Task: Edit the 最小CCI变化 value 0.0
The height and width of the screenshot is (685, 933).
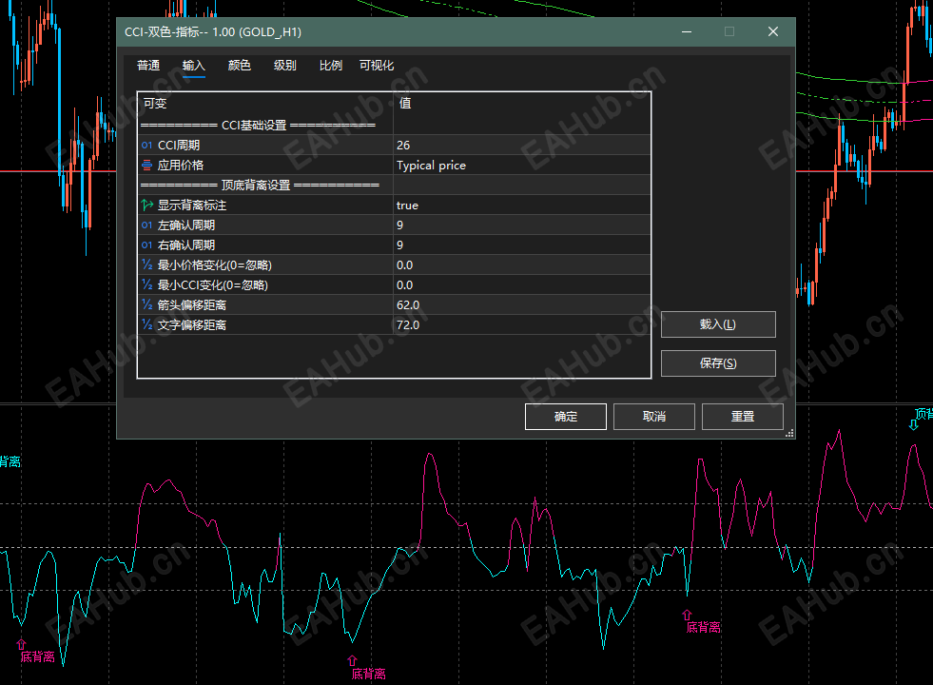Action: point(521,285)
